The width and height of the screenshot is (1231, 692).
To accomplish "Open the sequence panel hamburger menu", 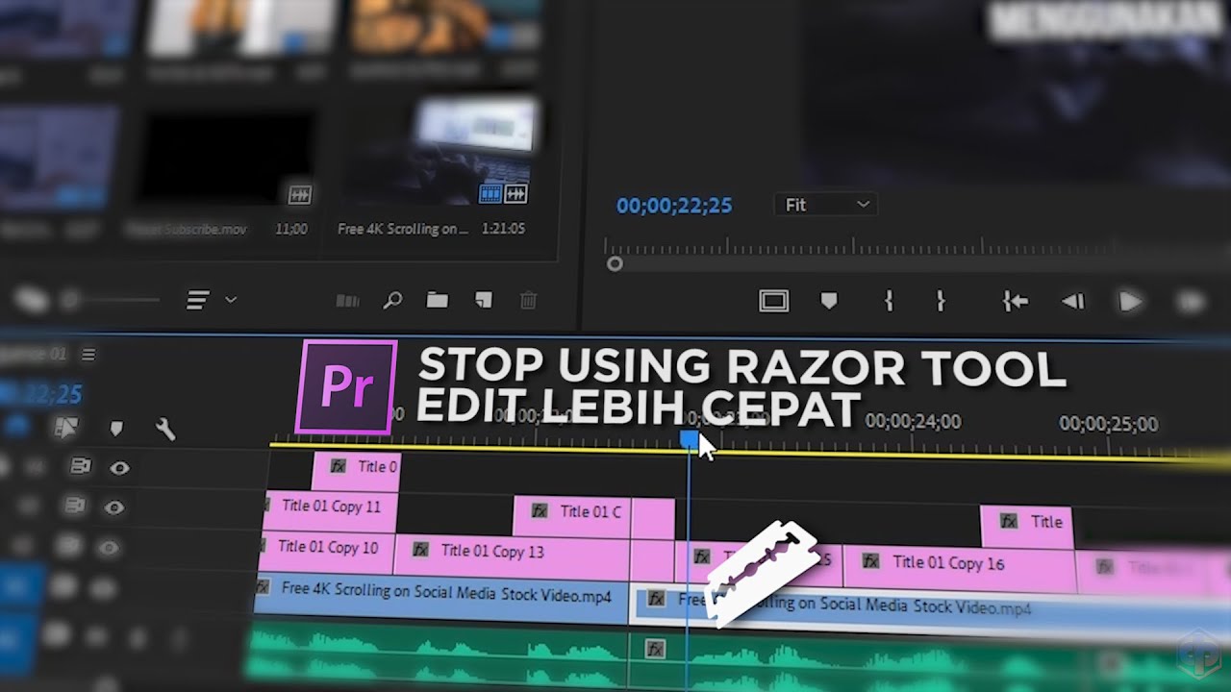I will (x=88, y=355).
